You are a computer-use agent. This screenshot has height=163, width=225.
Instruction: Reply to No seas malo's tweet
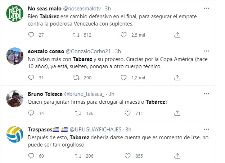[x=31, y=35]
